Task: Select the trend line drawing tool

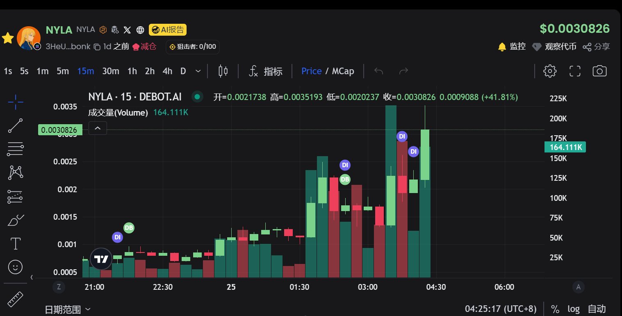Action: pos(15,125)
